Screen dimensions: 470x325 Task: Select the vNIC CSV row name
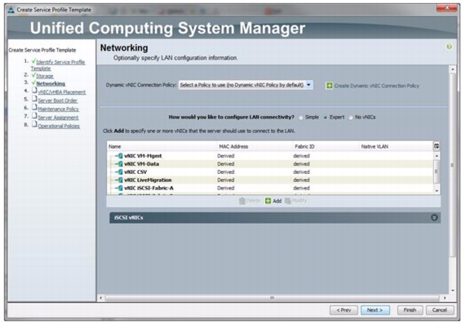(135, 172)
